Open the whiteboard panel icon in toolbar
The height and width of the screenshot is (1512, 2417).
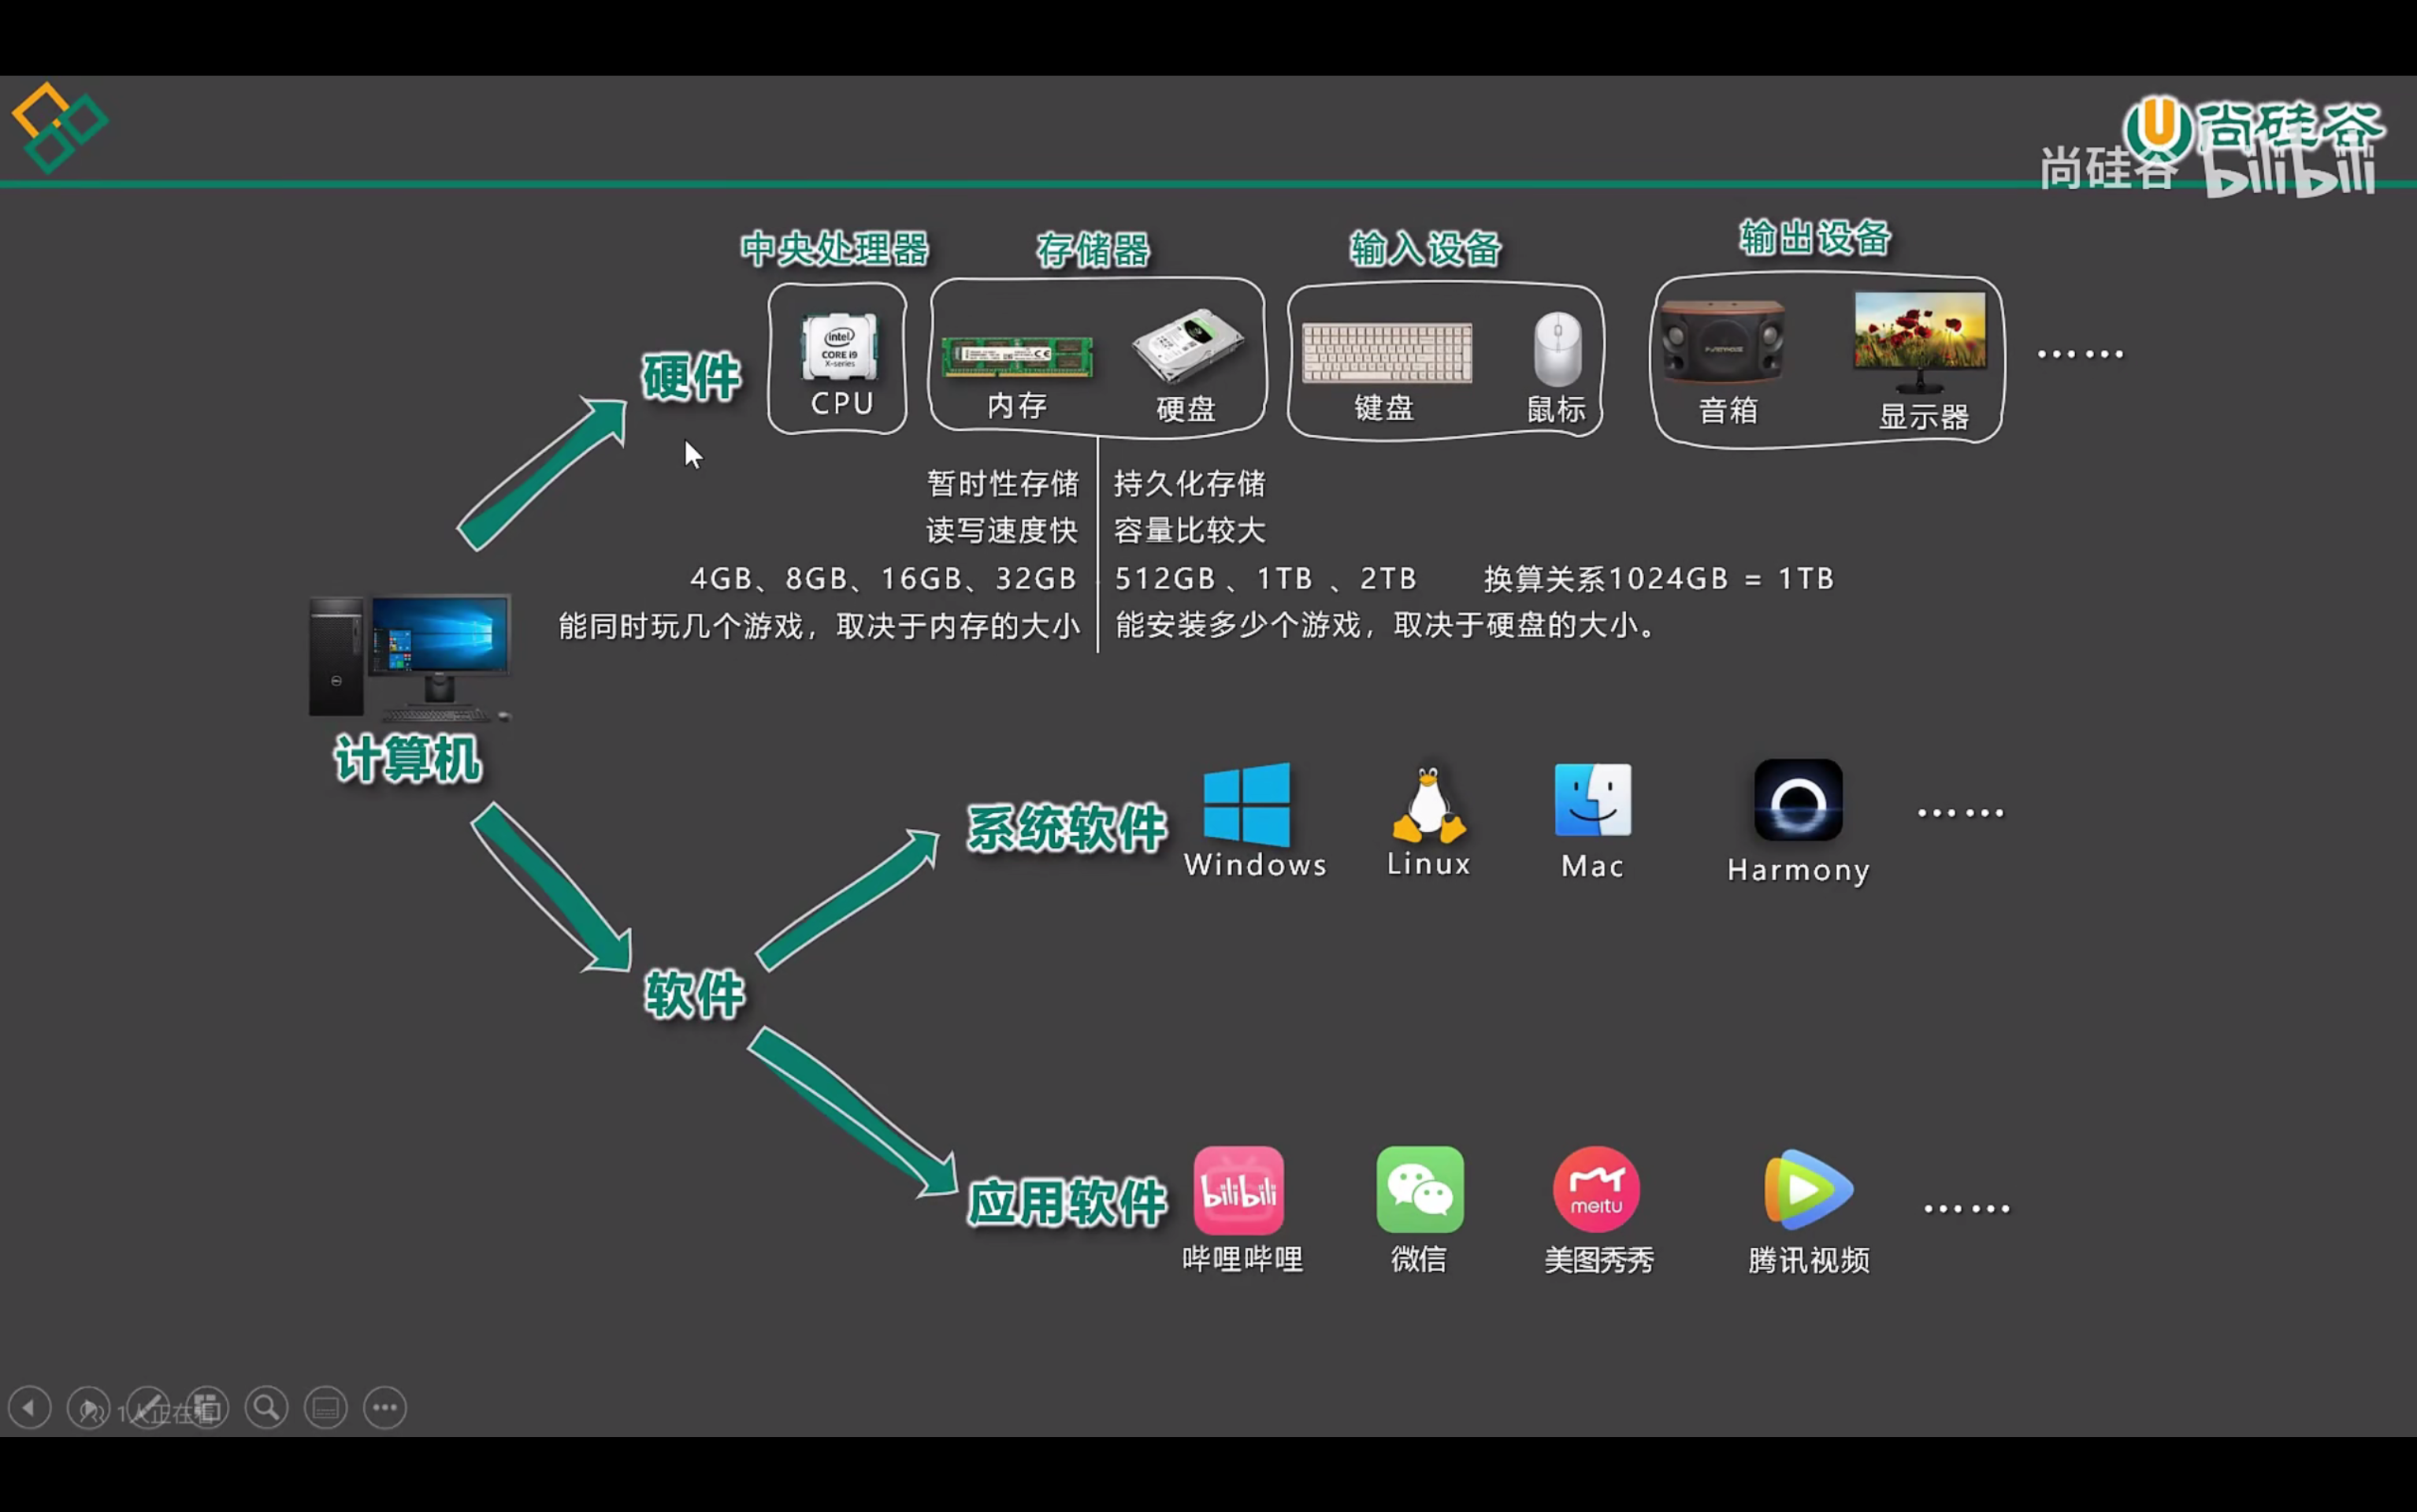coord(325,1408)
